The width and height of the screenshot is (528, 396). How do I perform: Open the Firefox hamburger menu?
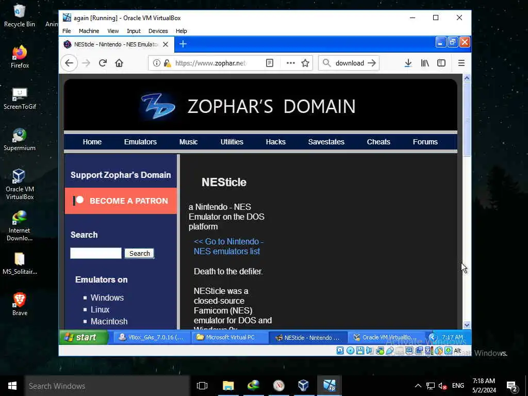tap(461, 63)
